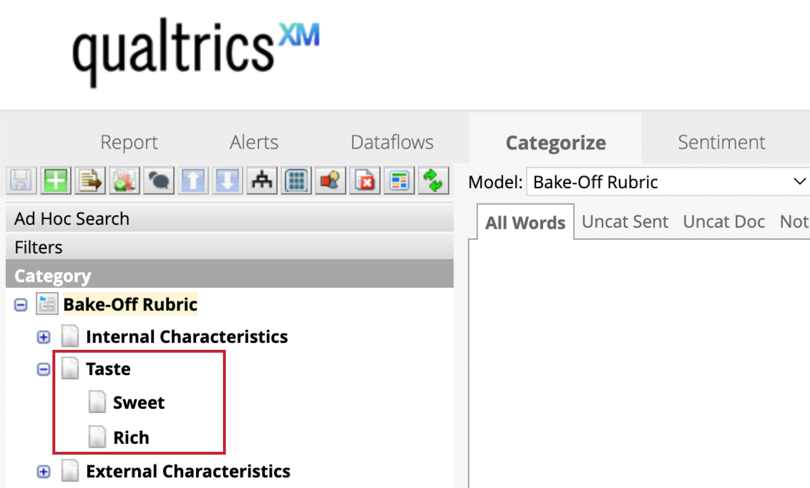
Task: Click the delete document icon with red X
Action: point(364,180)
